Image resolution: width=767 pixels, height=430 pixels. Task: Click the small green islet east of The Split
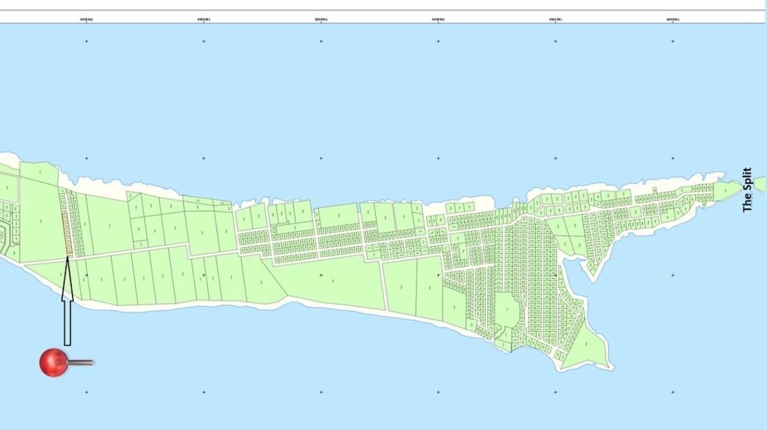pyautogui.click(x=761, y=185)
